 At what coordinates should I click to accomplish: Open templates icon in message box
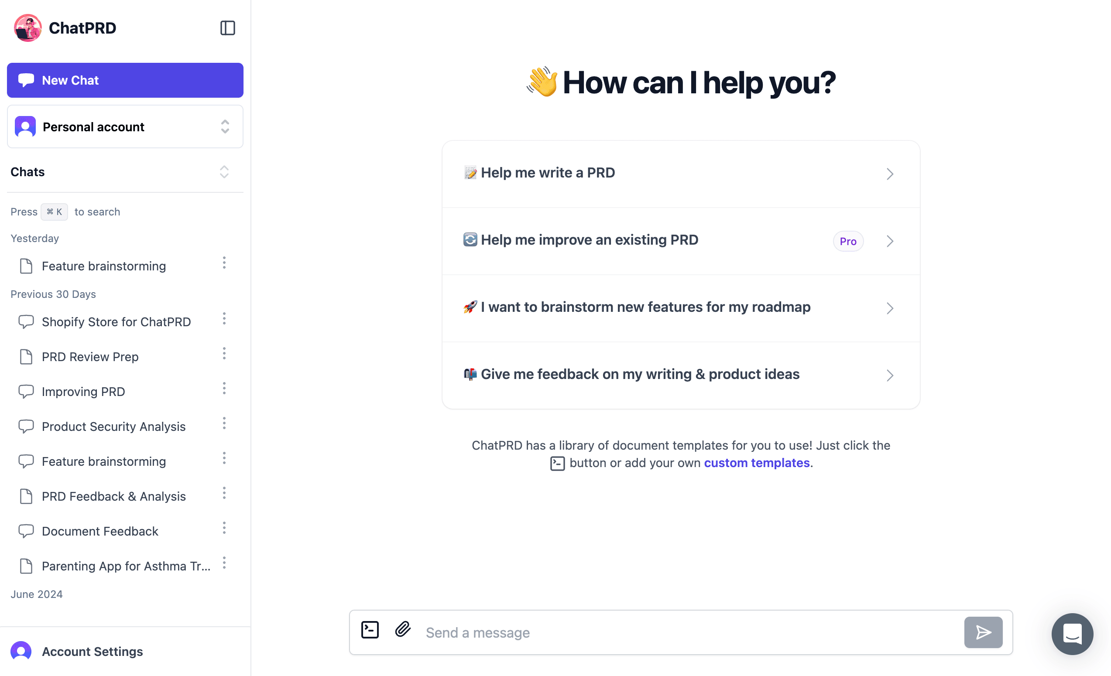[x=370, y=630]
